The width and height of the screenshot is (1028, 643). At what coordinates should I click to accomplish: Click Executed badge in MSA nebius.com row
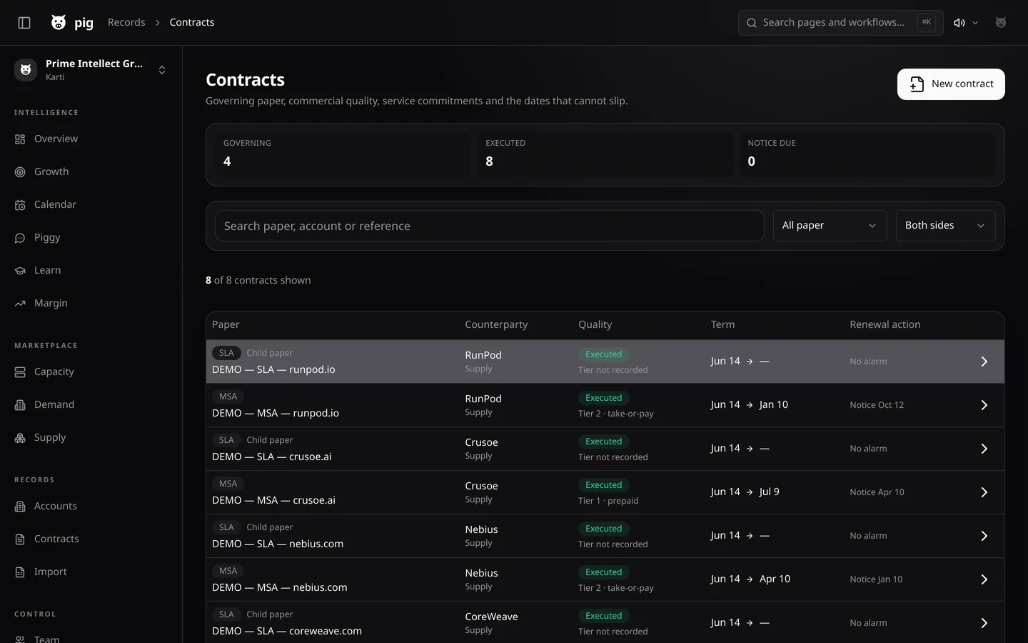pos(603,572)
